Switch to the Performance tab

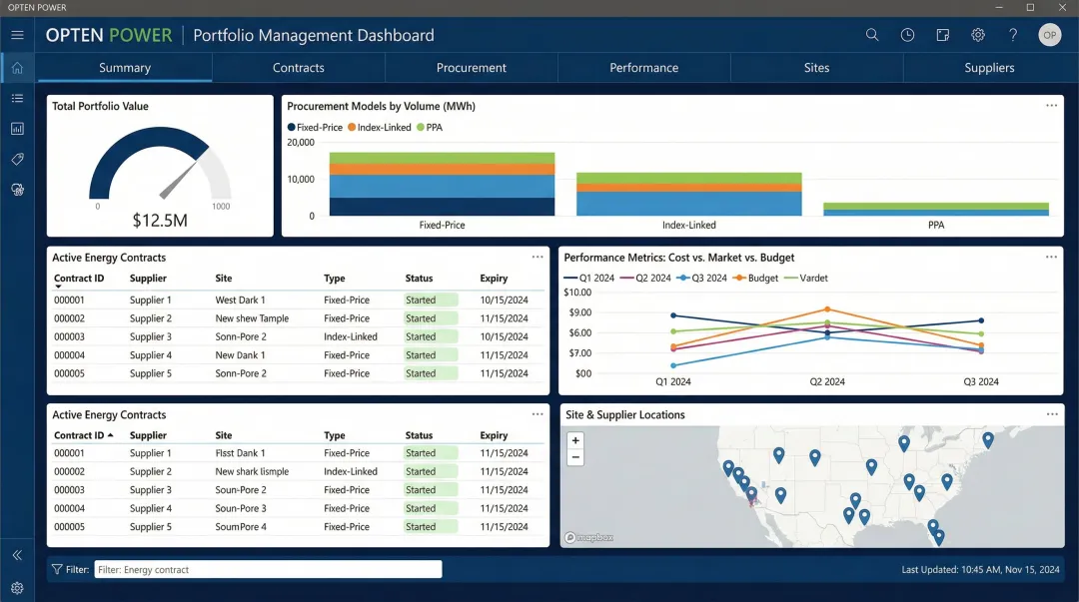(x=643, y=67)
